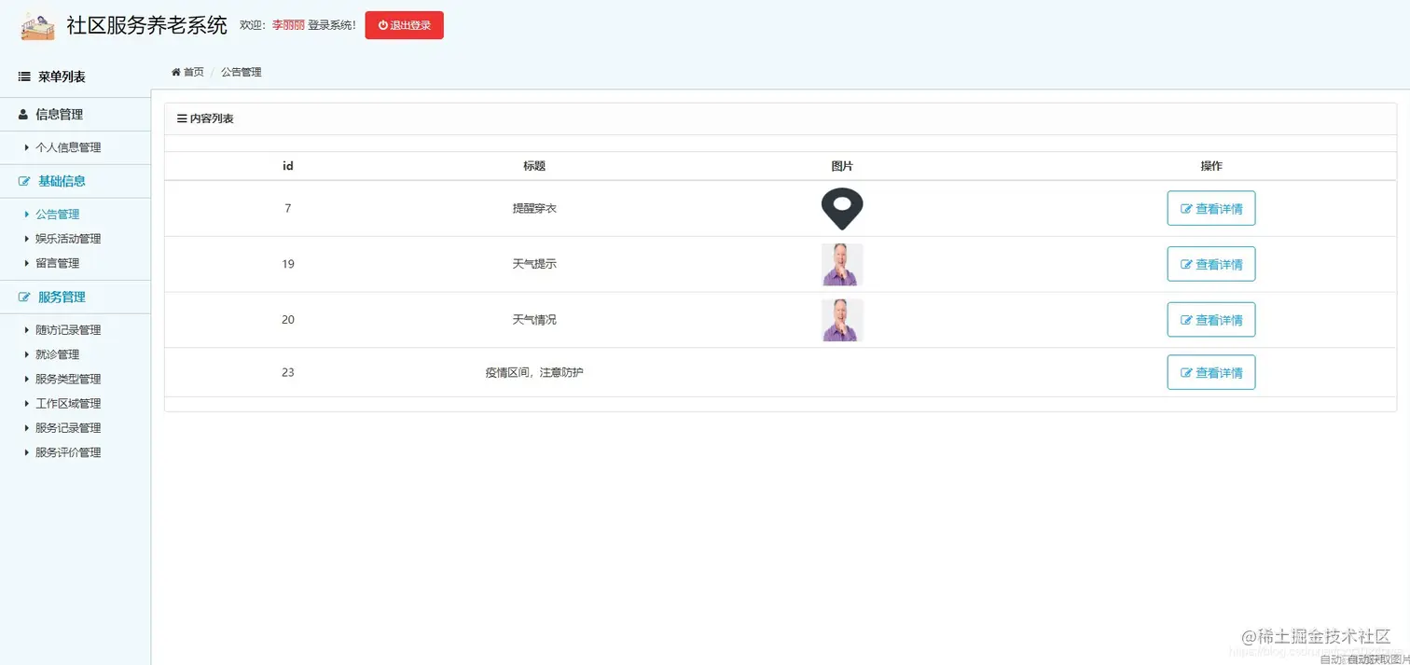
Task: Open 服务类型管理 menu item
Action: coord(68,379)
